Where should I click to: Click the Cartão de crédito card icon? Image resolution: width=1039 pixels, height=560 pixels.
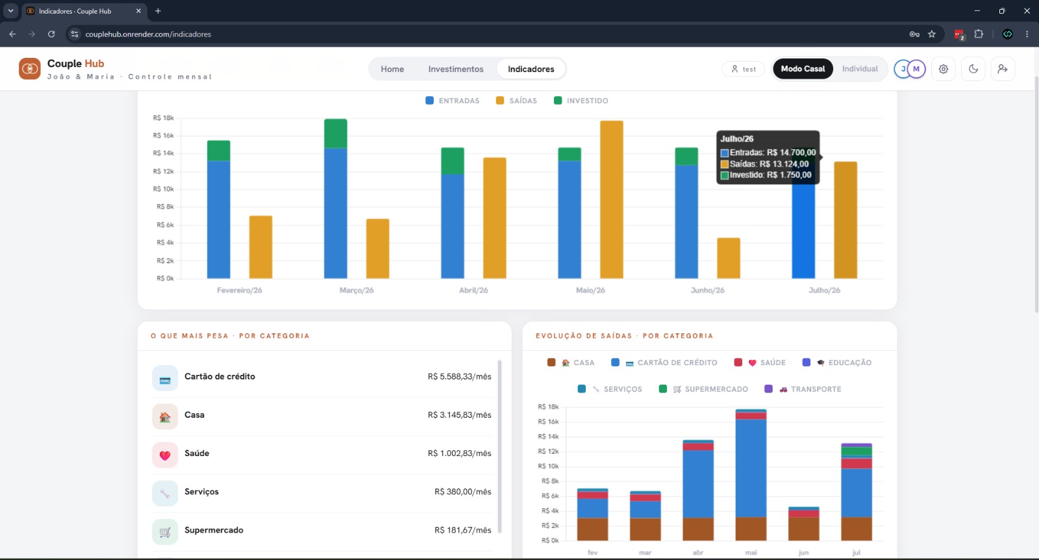[x=165, y=378]
